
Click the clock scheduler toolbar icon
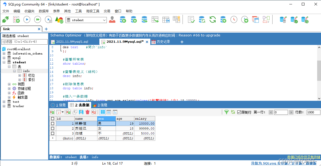(234, 19)
